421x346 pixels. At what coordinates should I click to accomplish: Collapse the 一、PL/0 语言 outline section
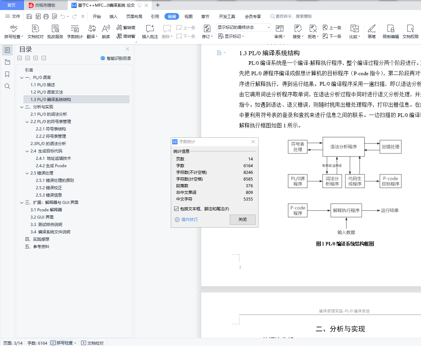tap(22, 78)
